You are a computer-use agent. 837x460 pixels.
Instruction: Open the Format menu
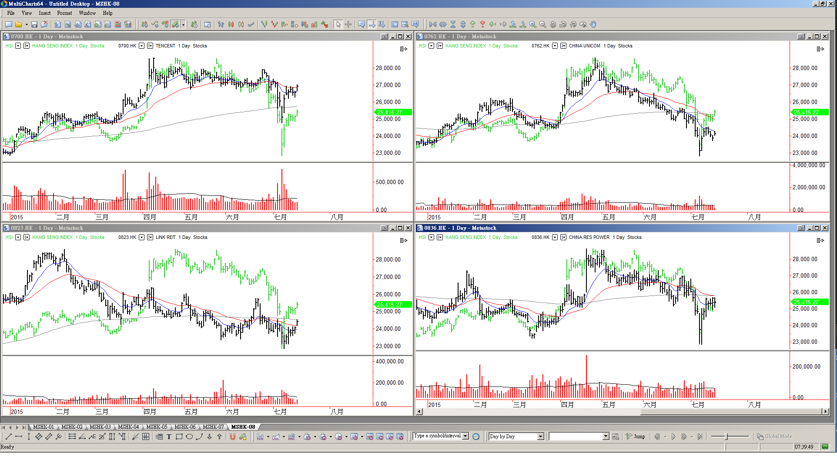coord(64,13)
